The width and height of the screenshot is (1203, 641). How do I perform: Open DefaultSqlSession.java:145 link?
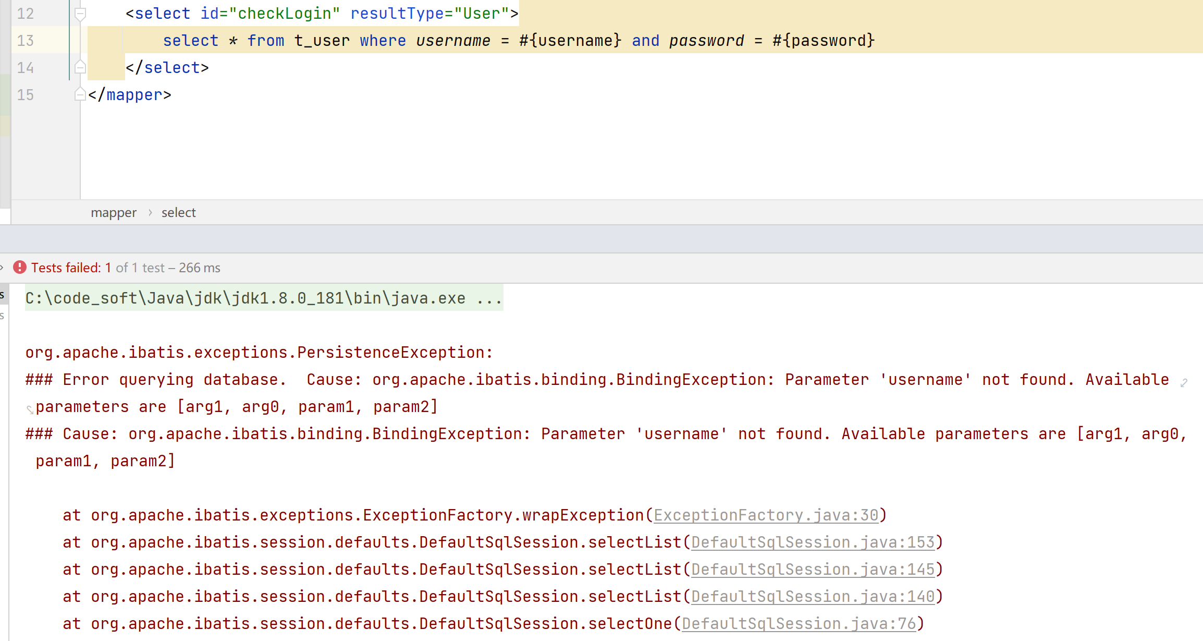pyautogui.click(x=813, y=570)
